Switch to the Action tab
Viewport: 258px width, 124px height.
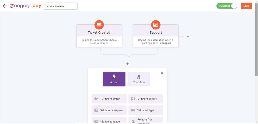point(114,79)
